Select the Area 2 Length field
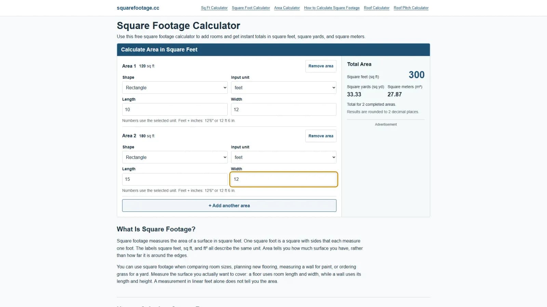 [175, 179]
